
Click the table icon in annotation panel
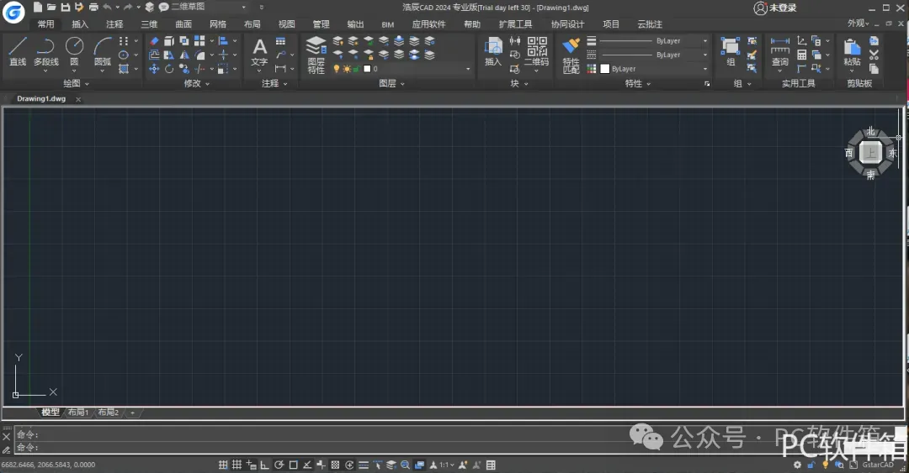click(x=280, y=41)
